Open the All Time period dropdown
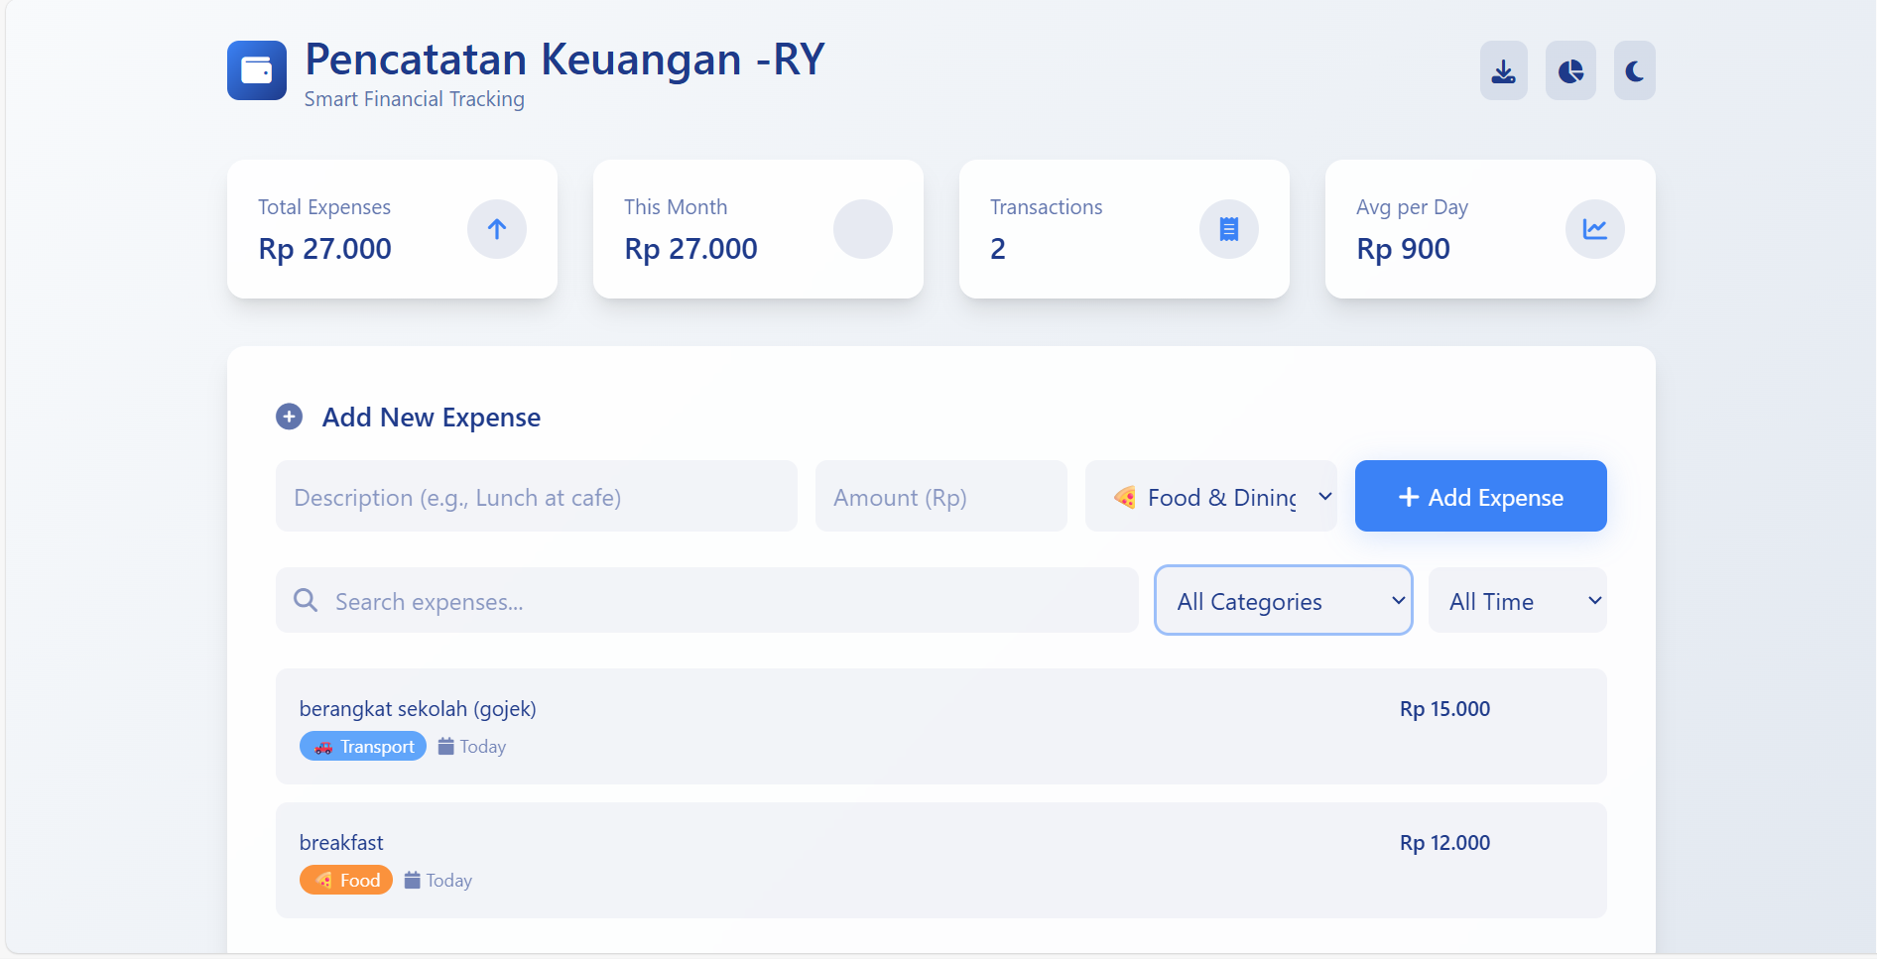Viewport: 1877px width, 959px height. 1517,600
